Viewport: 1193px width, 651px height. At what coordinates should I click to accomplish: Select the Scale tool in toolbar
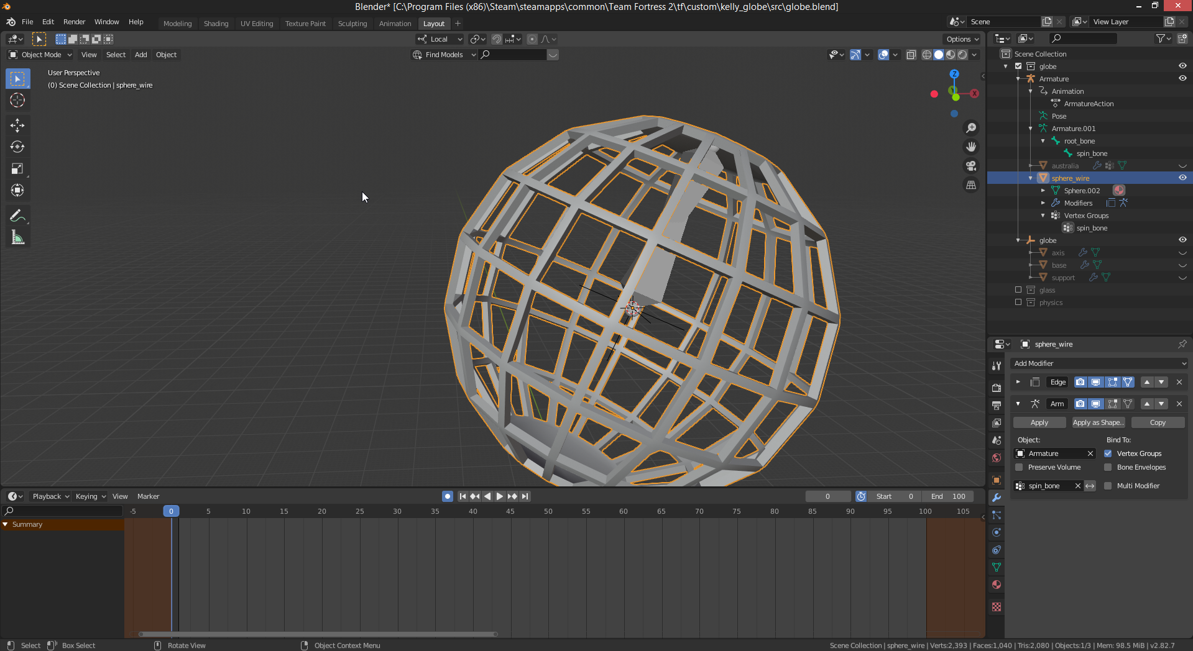pyautogui.click(x=17, y=169)
